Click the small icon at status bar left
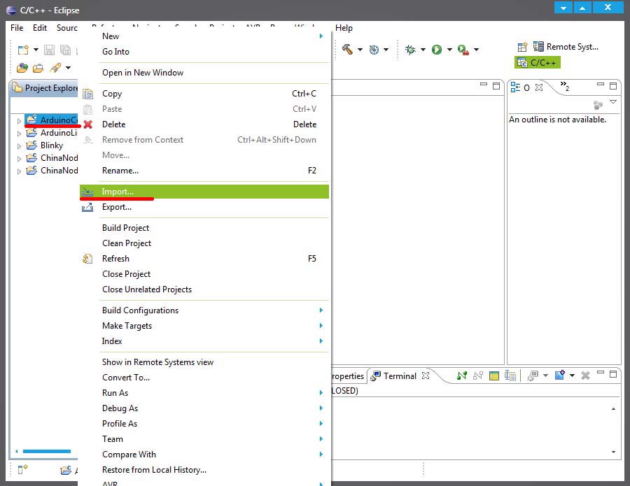Image resolution: width=630 pixels, height=486 pixels. (22, 469)
